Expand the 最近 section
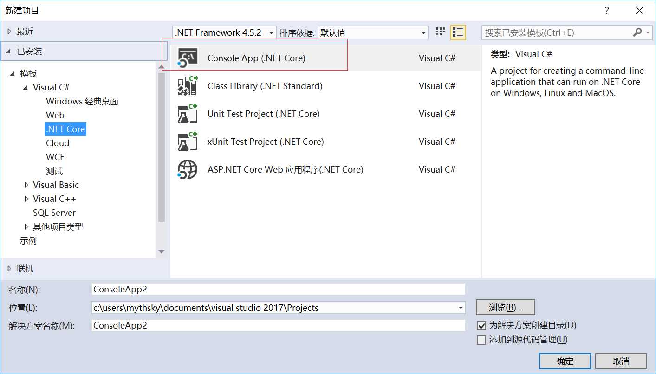Viewport: 656px width, 374px height. coord(9,32)
